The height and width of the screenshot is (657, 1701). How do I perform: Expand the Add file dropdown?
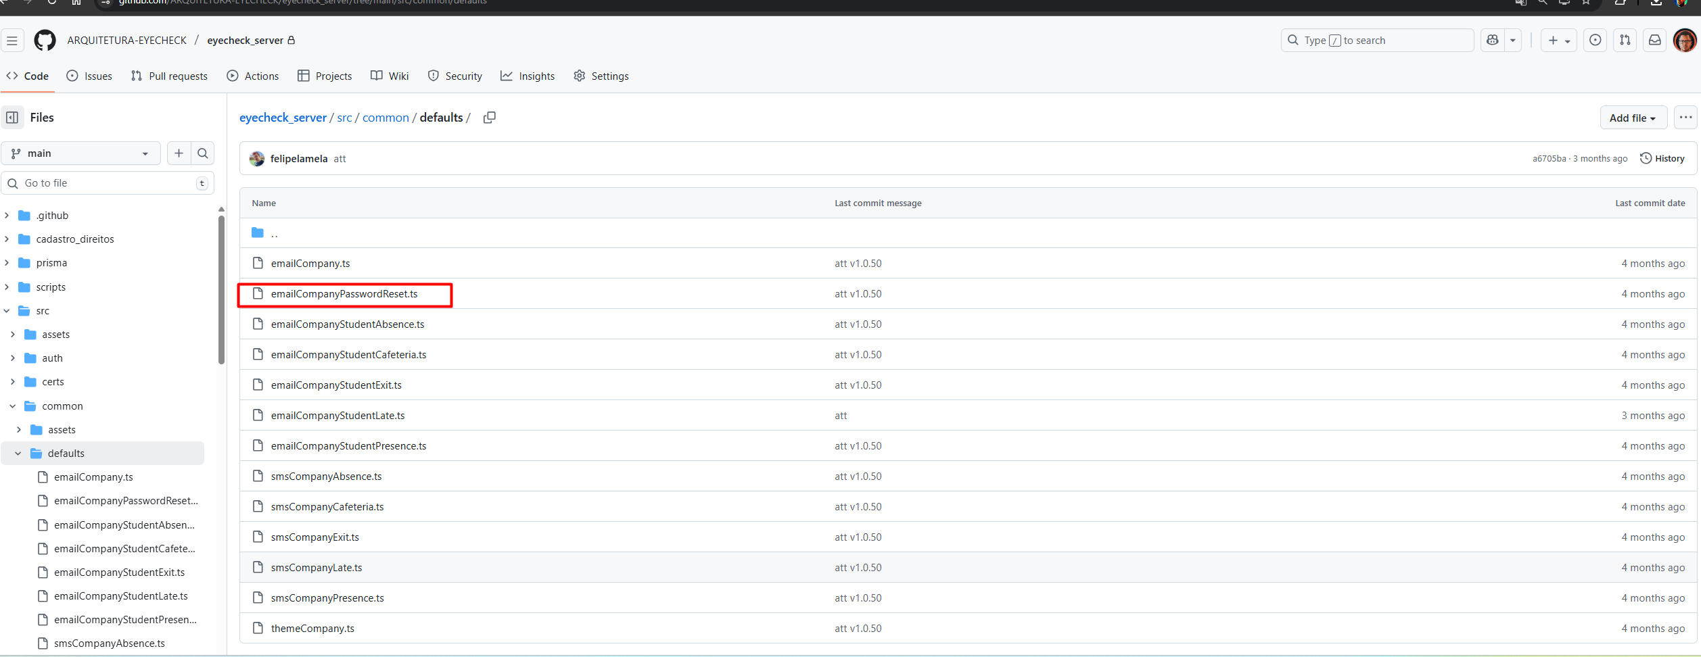point(1633,118)
